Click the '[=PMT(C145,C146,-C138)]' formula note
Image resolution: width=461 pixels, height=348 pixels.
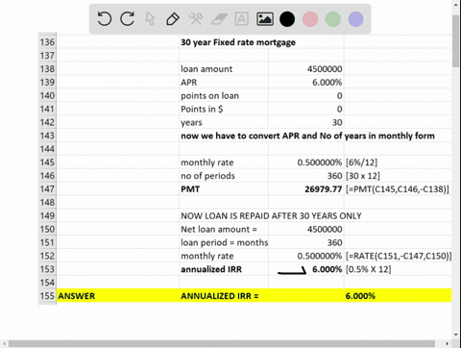point(398,189)
